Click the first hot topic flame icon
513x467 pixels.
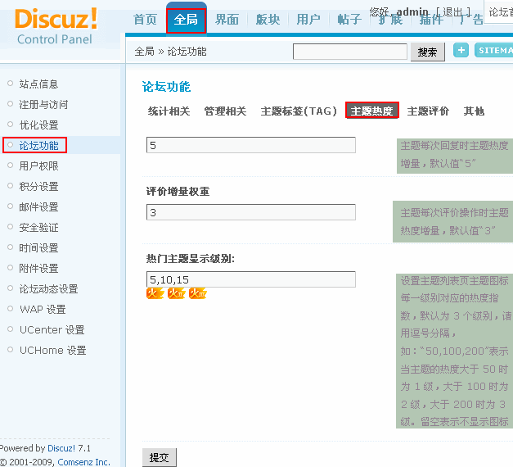(155, 293)
